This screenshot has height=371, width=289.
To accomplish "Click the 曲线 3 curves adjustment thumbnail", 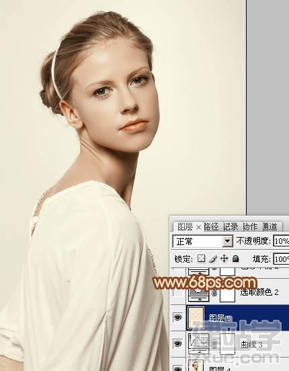I will click(198, 343).
